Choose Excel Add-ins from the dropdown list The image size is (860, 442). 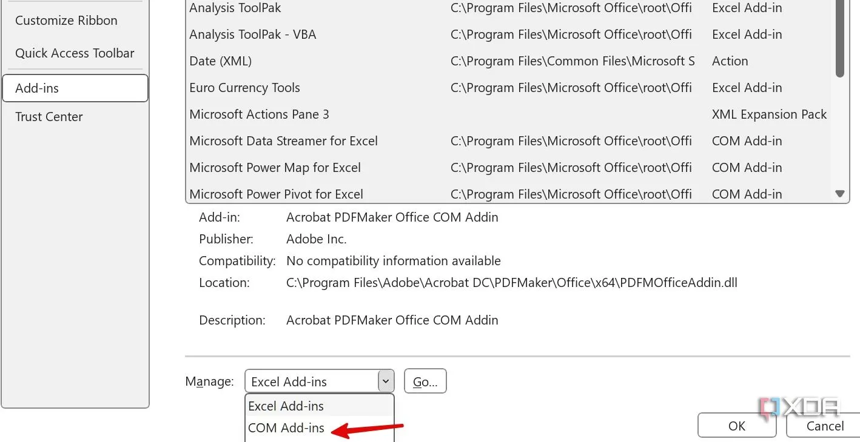(x=320, y=406)
